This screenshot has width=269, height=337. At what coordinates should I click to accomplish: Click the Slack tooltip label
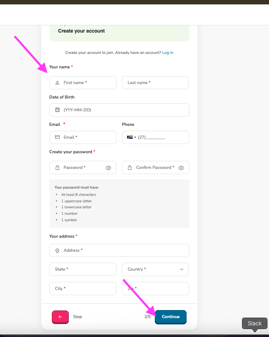tap(255, 323)
